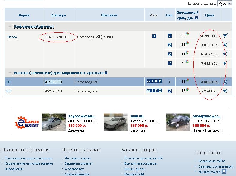The image size is (236, 176).
Task: Open the Honda brand link
Action: [12, 37]
